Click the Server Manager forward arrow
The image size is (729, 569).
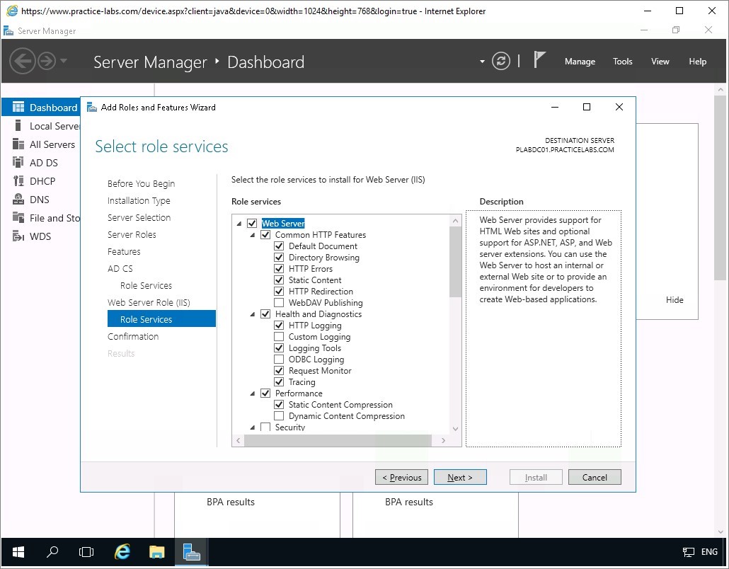(47, 61)
